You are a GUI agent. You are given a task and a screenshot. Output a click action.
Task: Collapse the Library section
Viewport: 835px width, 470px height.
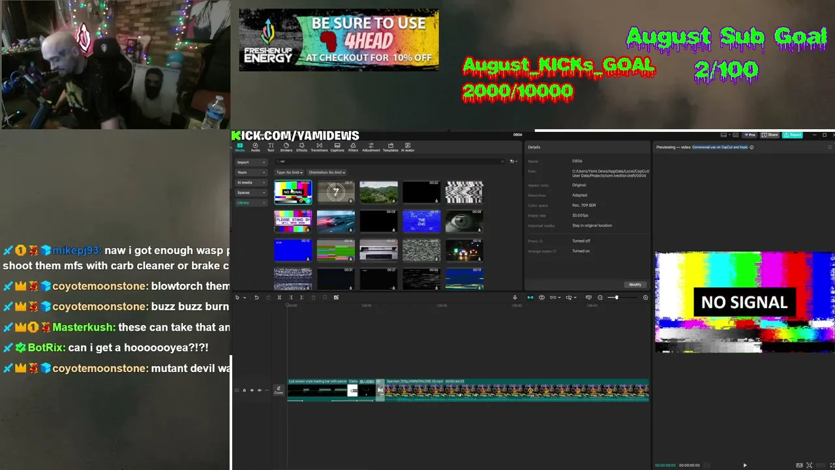click(251, 203)
